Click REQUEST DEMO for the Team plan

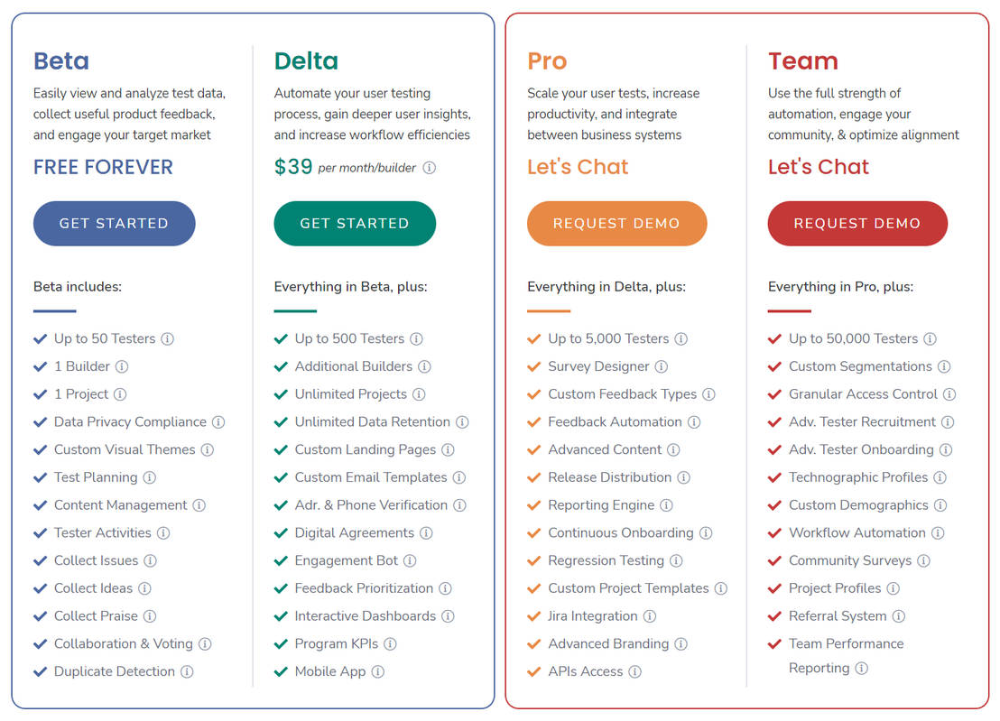pos(857,223)
